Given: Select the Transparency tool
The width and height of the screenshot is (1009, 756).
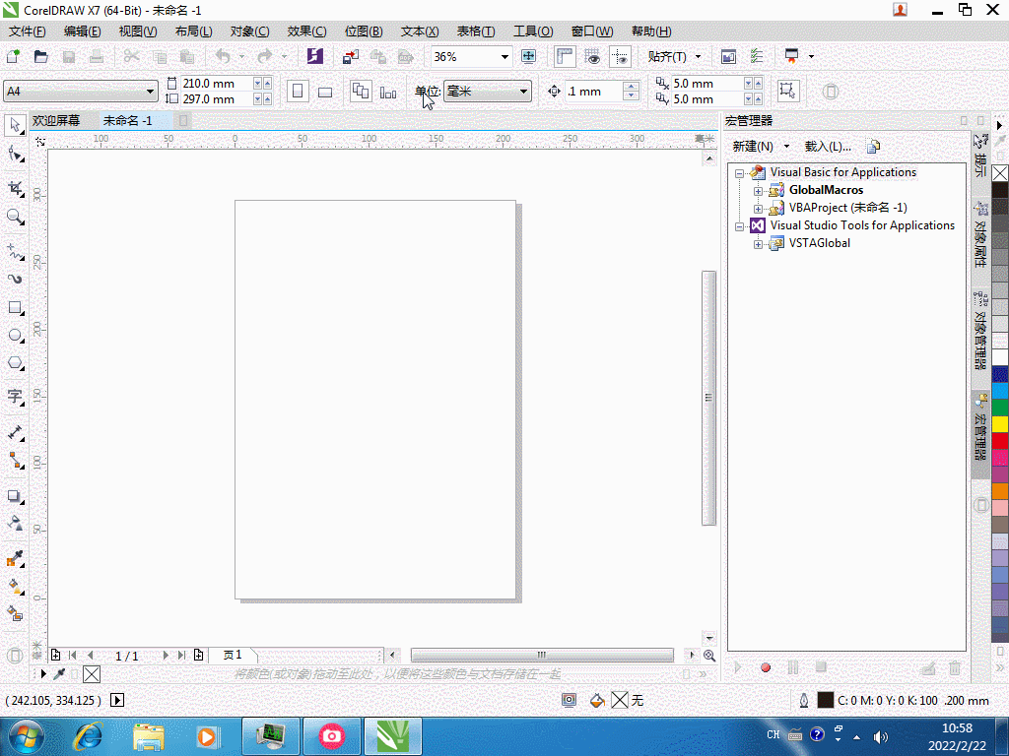Looking at the screenshot, I should click(x=15, y=523).
